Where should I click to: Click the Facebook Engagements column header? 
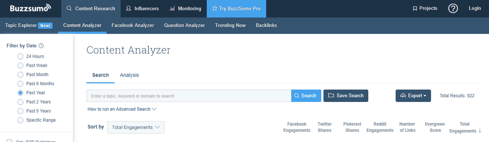pos(297,127)
